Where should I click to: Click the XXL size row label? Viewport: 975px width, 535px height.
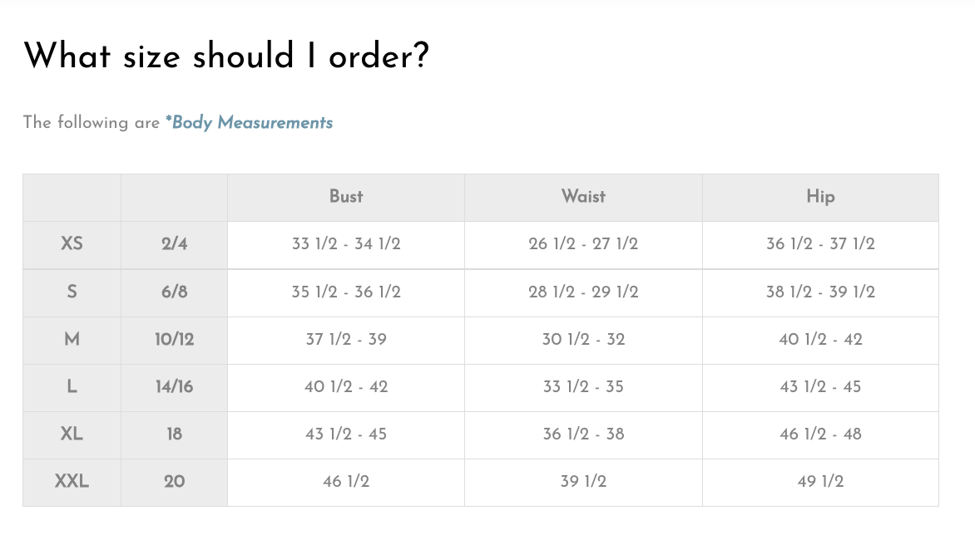[72, 481]
